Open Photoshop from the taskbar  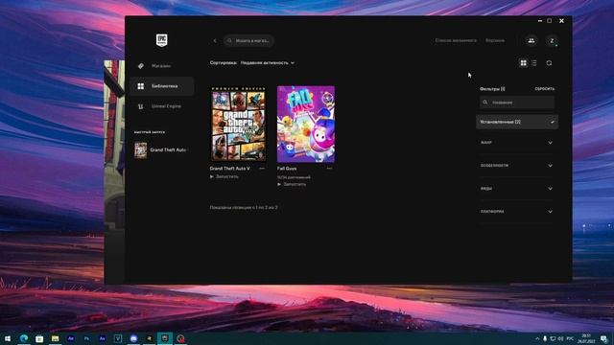(86, 338)
